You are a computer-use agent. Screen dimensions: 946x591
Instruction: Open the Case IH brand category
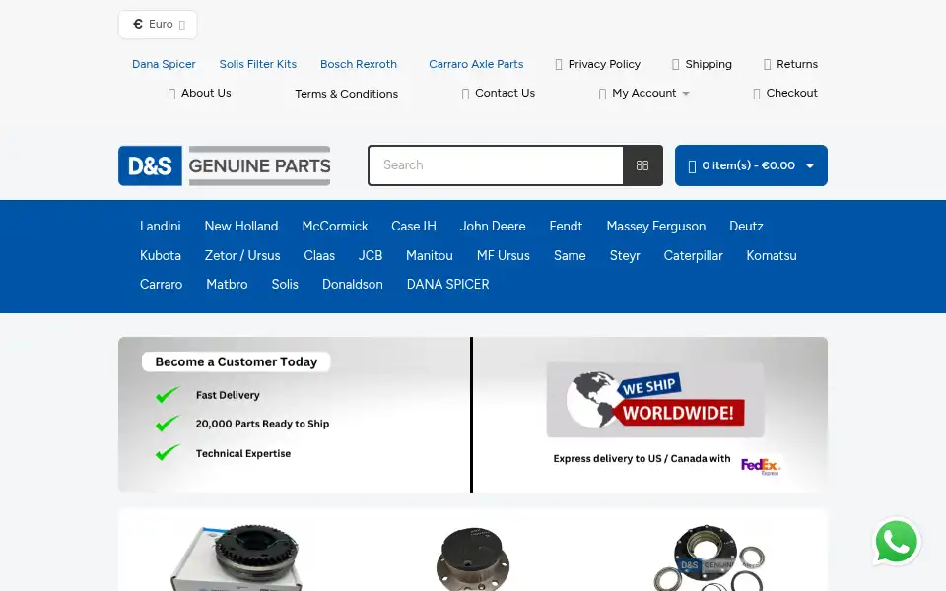(x=414, y=227)
